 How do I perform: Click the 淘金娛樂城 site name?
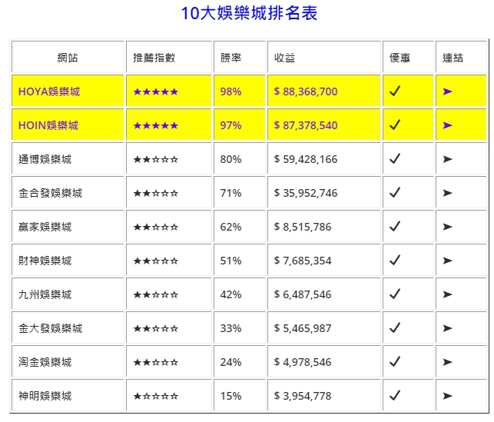click(45, 362)
